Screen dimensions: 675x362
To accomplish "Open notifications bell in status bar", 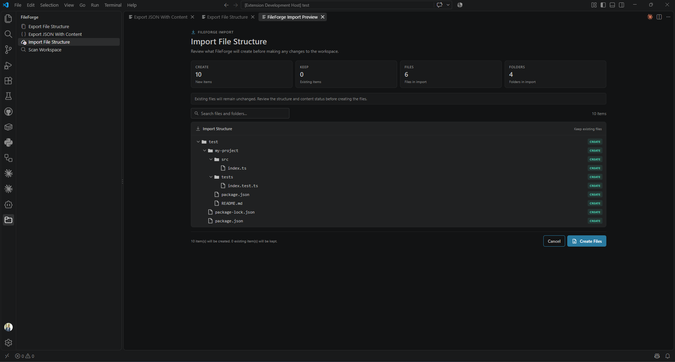I will point(667,356).
